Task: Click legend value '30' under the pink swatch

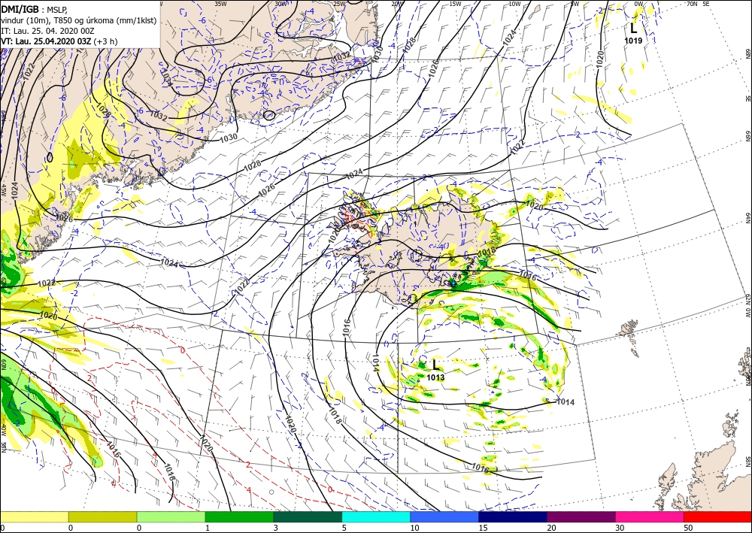Action: [x=620, y=528]
